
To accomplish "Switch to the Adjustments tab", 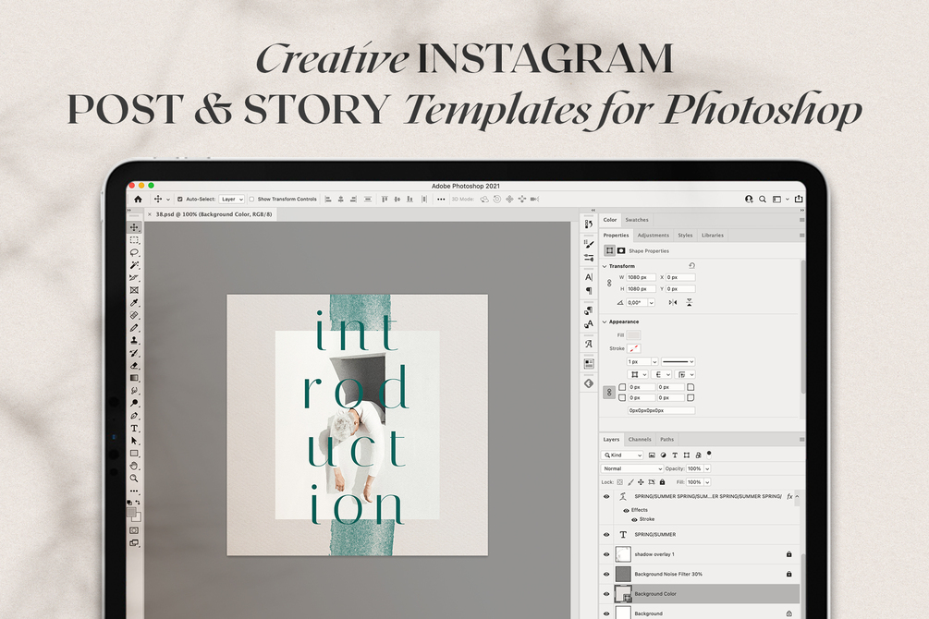I will tap(653, 236).
